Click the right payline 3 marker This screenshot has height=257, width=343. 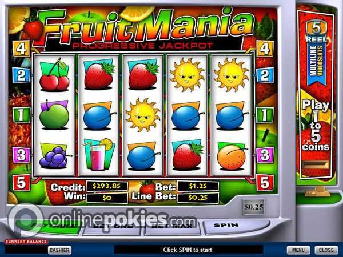pos(265,155)
